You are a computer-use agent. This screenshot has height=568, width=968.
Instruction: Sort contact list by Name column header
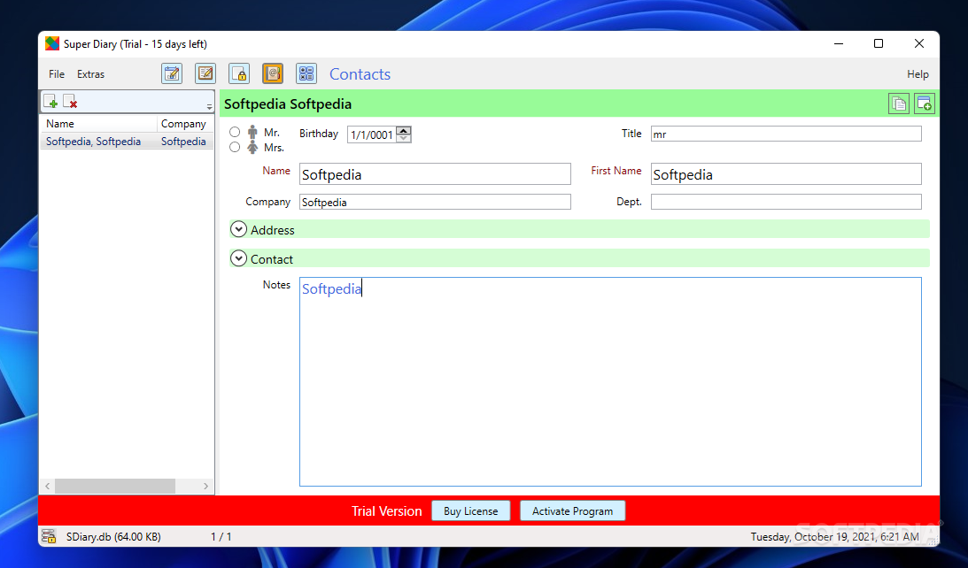(99, 123)
